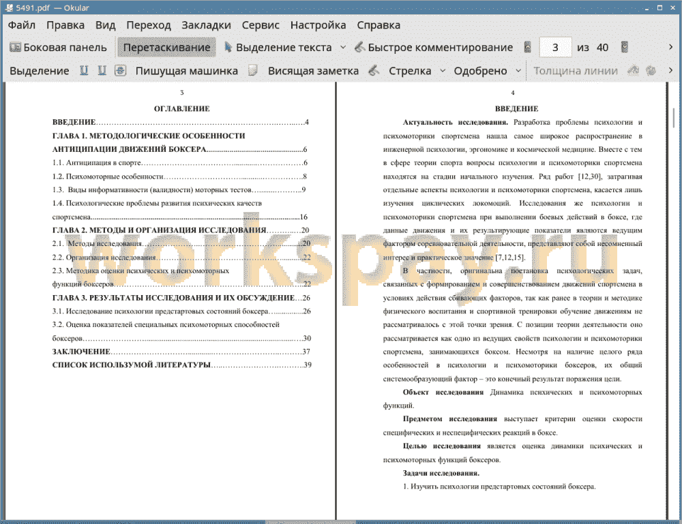Open the Файл menu
The image size is (682, 524).
point(22,25)
